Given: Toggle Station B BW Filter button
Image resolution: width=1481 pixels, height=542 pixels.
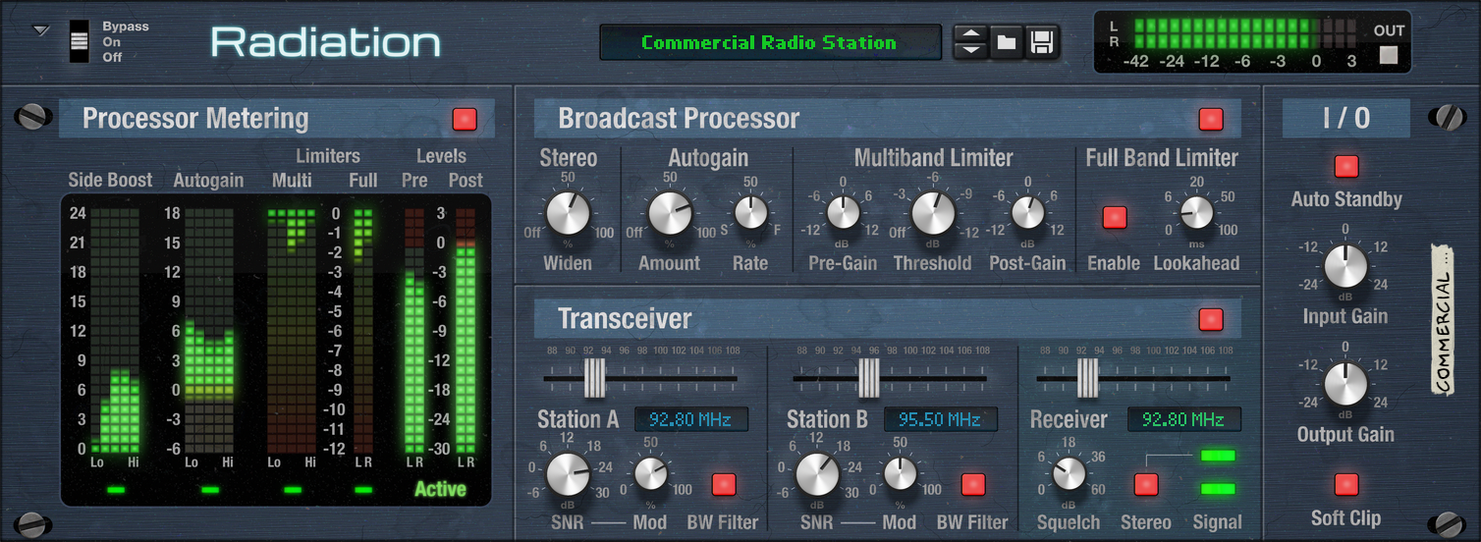Looking at the screenshot, I should pyautogui.click(x=973, y=484).
